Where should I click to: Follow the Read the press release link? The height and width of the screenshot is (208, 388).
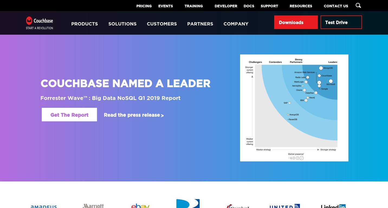click(x=134, y=115)
